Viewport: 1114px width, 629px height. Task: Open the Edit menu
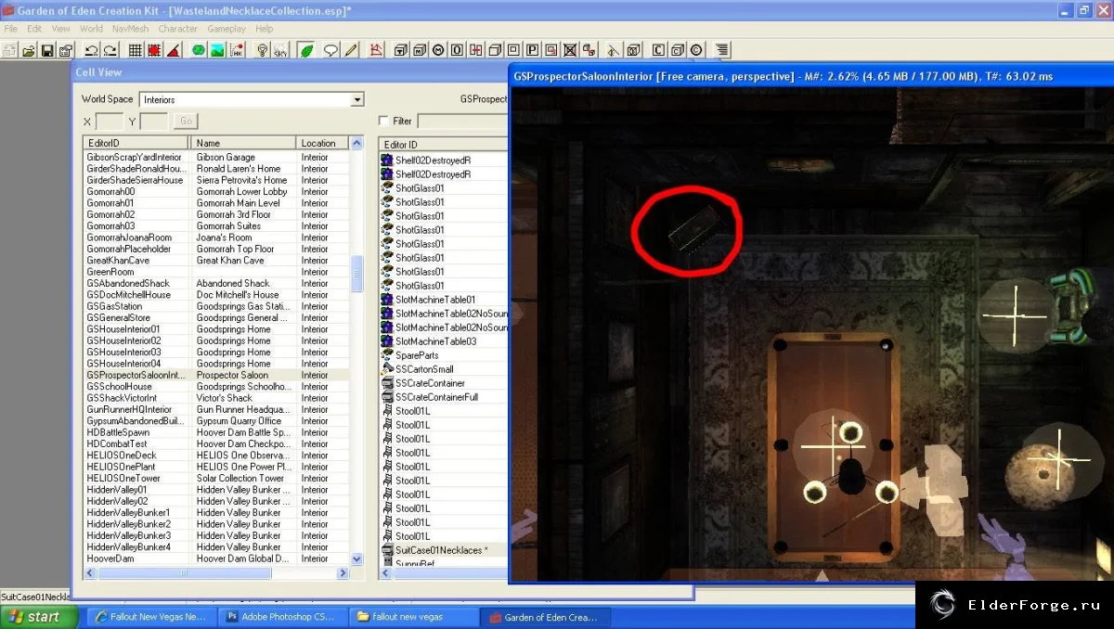[34, 29]
